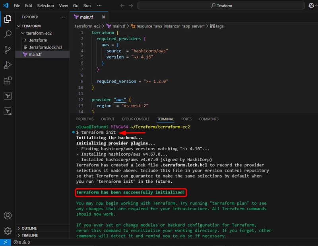Open the Terraform Cloud view icon
The height and width of the screenshot is (246, 318).
8,111
